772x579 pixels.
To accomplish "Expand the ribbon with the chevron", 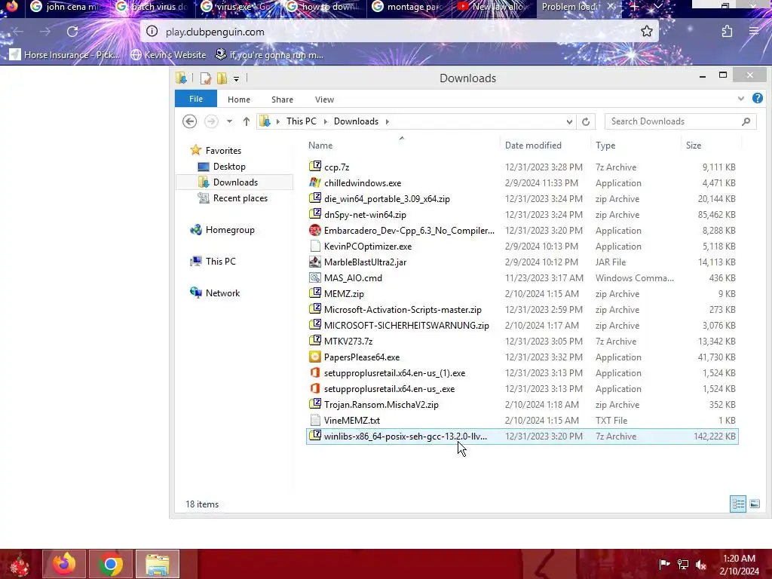I will pos(741,99).
